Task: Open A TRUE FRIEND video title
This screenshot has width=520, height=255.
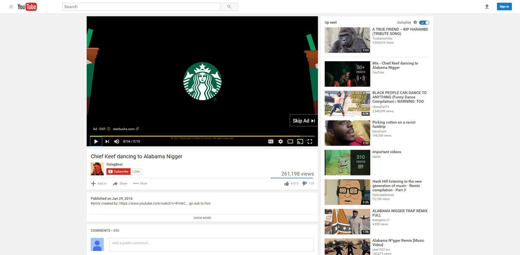Action: (400, 32)
